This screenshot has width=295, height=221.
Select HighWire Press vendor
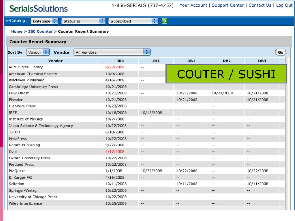pos(22,106)
